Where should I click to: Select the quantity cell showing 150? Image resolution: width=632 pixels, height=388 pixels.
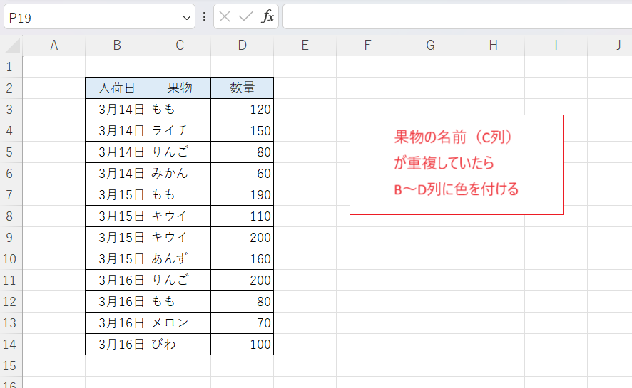243,131
